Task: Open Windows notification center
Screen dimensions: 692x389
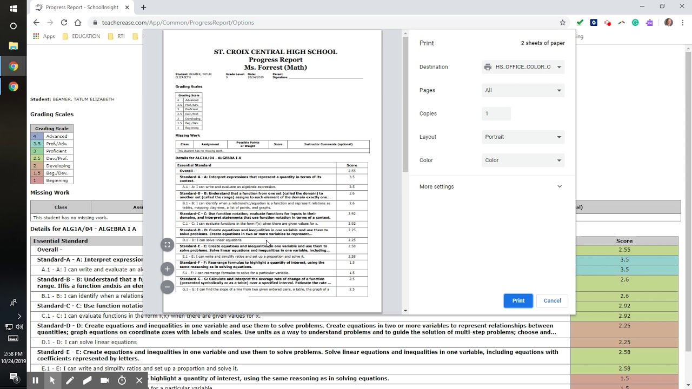Action: [14, 377]
